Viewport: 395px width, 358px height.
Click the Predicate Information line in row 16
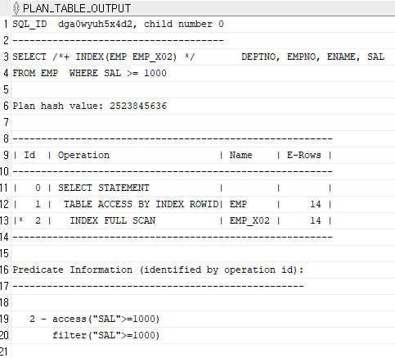(x=203, y=270)
